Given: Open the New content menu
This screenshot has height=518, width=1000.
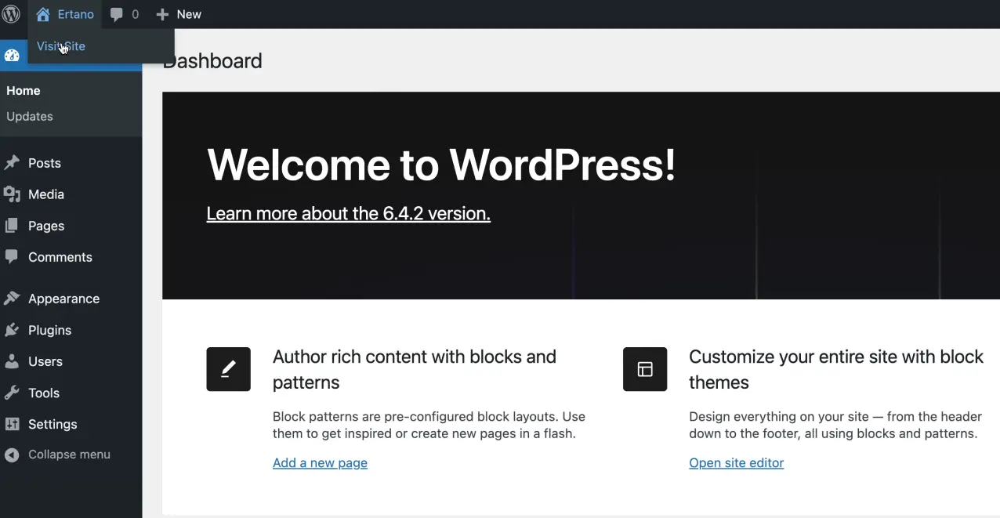Looking at the screenshot, I should (x=188, y=14).
